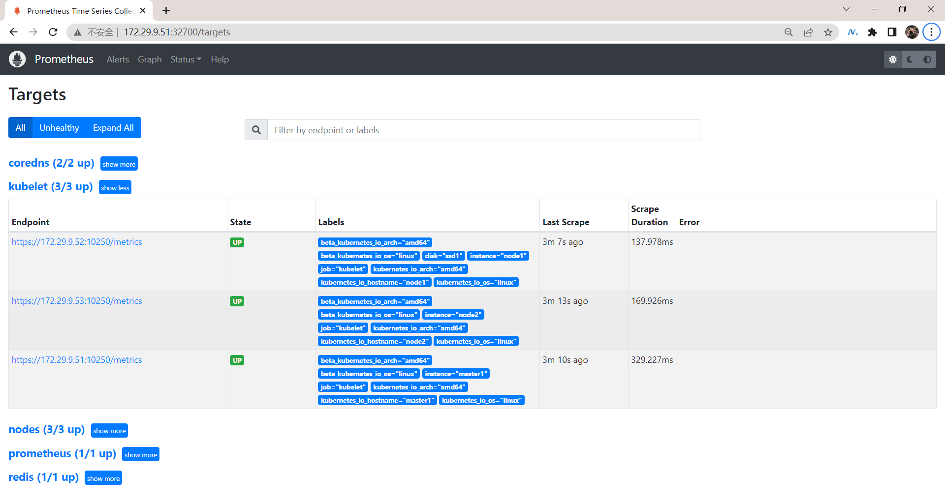Expand coredns targets with show more

(x=119, y=164)
